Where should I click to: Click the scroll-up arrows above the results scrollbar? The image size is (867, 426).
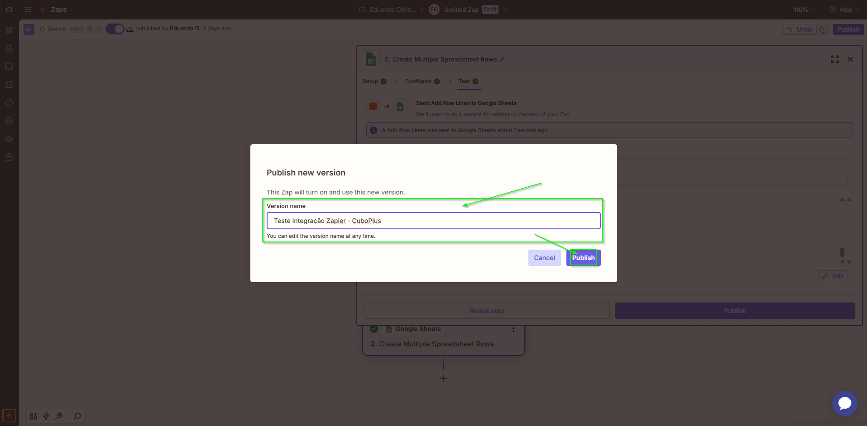point(846,199)
